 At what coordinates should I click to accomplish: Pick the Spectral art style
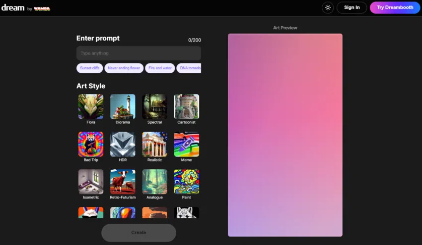(154, 106)
